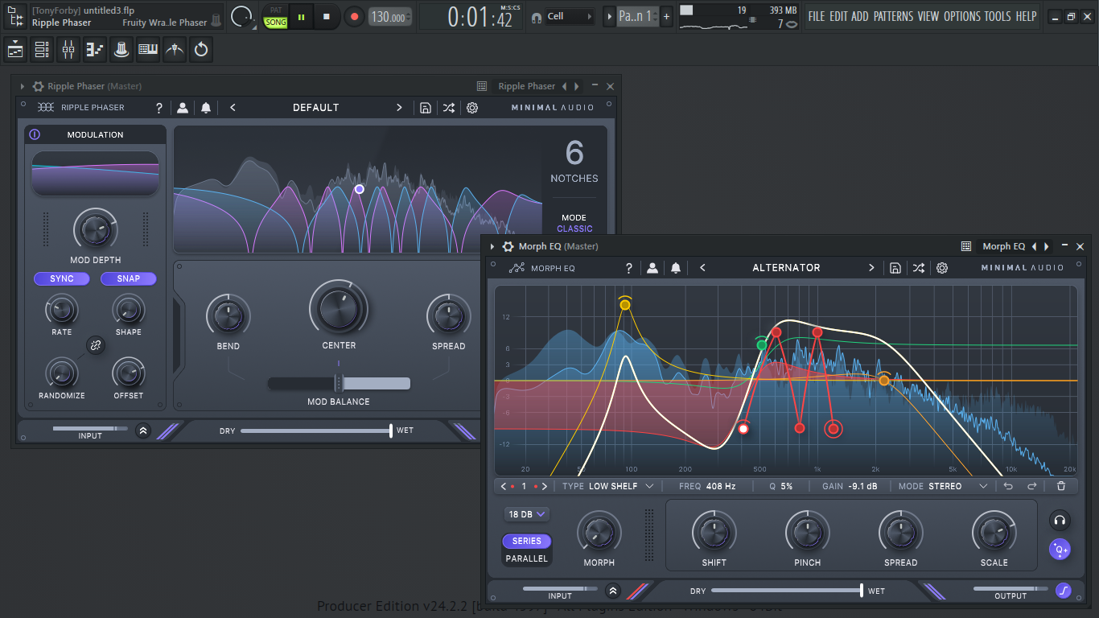Go to next preset after ALTERNATOR
Image resolution: width=1099 pixels, height=618 pixels.
coord(871,268)
